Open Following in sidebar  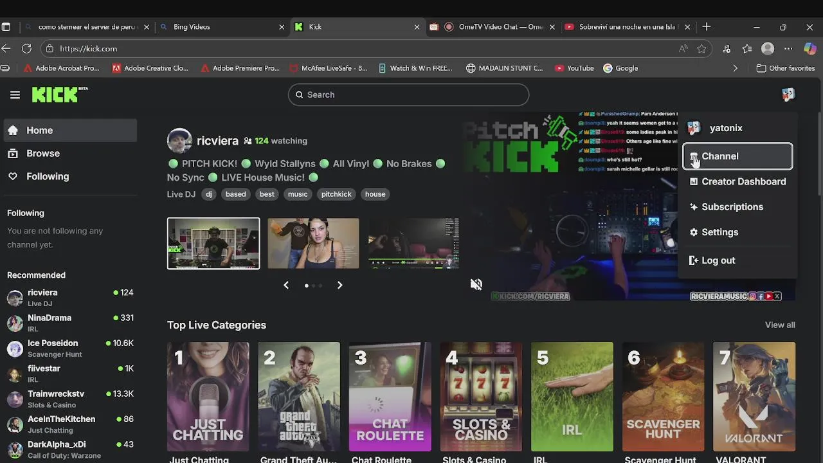click(70, 176)
